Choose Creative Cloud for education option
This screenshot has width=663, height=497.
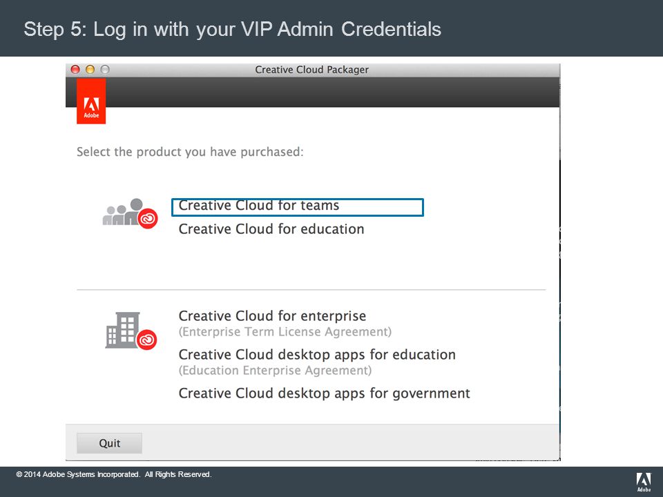coord(271,229)
